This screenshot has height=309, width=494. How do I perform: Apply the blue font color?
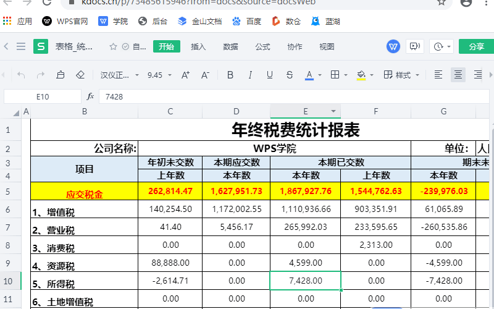[309, 75]
